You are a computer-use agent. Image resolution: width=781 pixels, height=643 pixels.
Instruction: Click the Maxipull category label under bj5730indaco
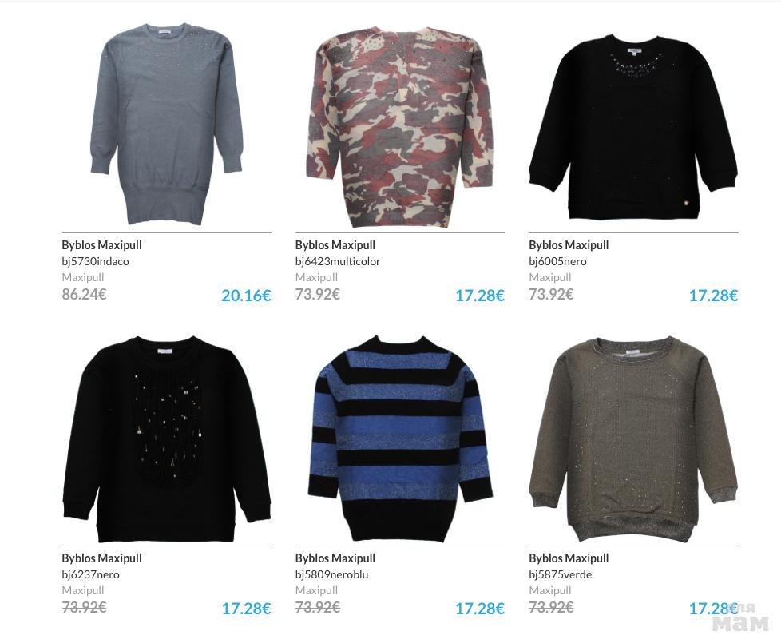coord(83,277)
